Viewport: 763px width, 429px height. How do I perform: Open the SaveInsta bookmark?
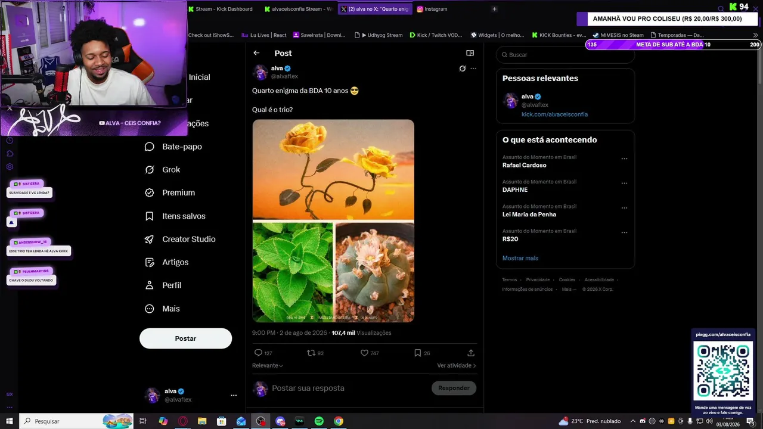tap(319, 35)
